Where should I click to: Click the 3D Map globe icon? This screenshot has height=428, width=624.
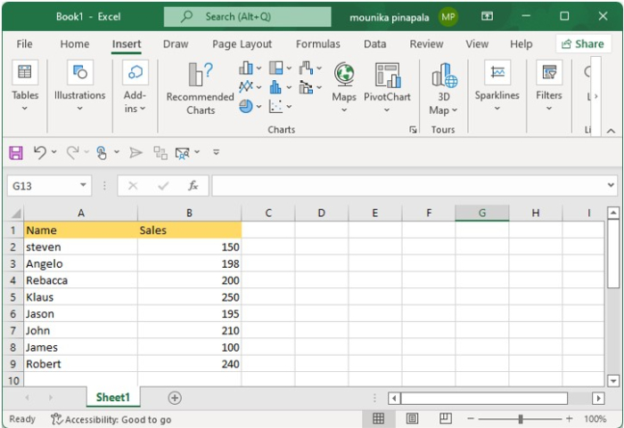coord(443,76)
